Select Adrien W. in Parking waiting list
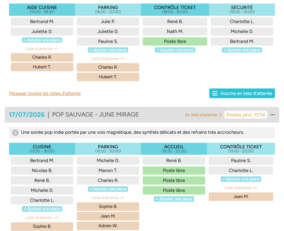284x231 pixels. coord(108,226)
